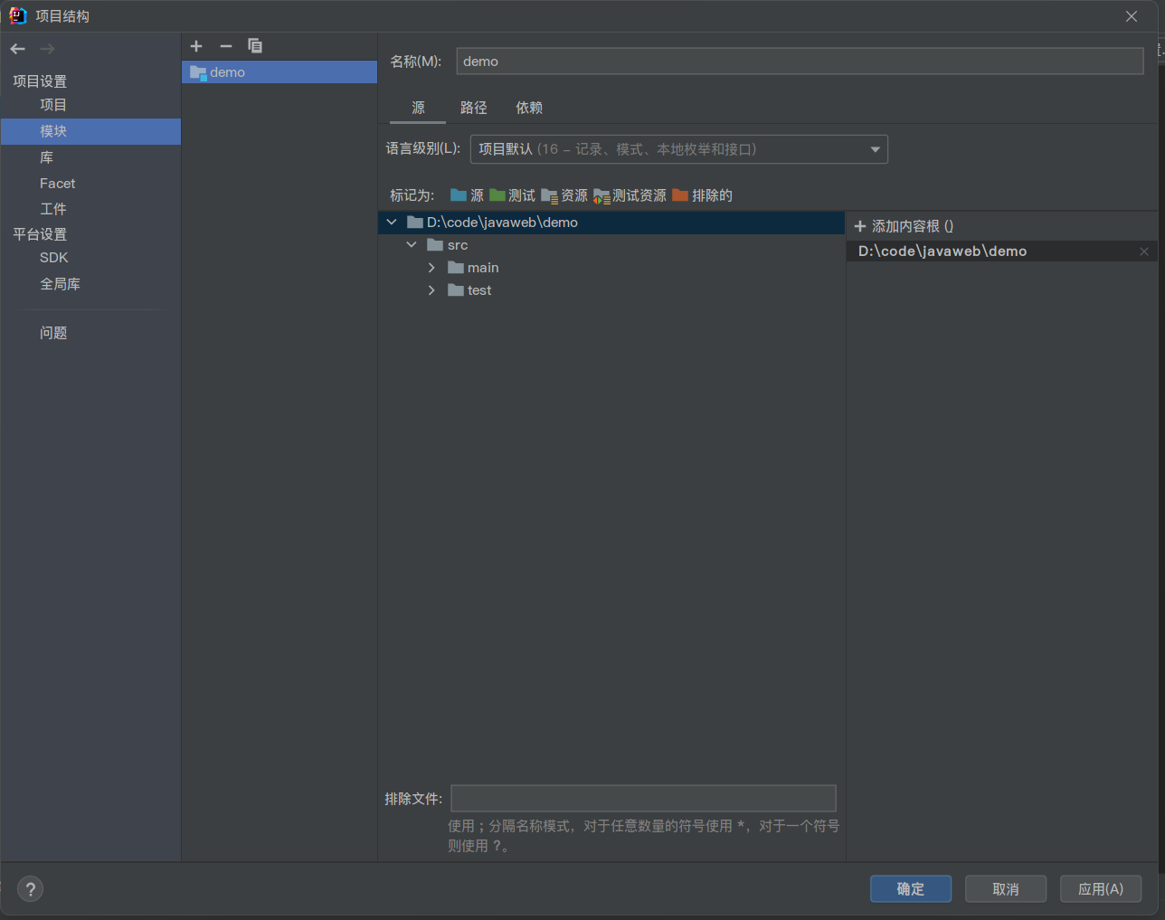
Task: Click the 排除文件 input field
Action: [x=643, y=799]
